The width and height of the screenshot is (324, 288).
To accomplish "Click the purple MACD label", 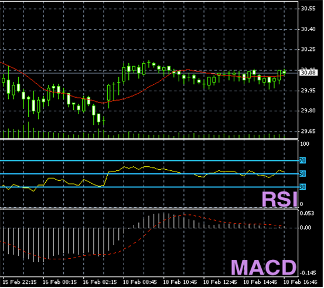I will pyautogui.click(x=264, y=268).
